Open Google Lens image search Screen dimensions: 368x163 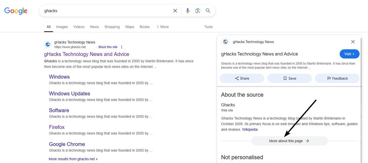pyautogui.click(x=198, y=11)
